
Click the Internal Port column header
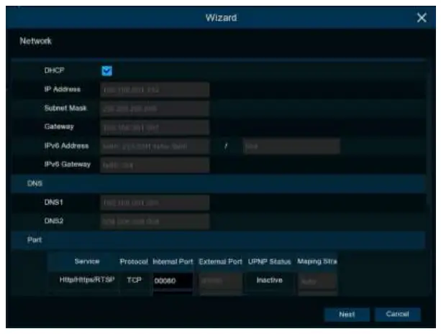173,261
